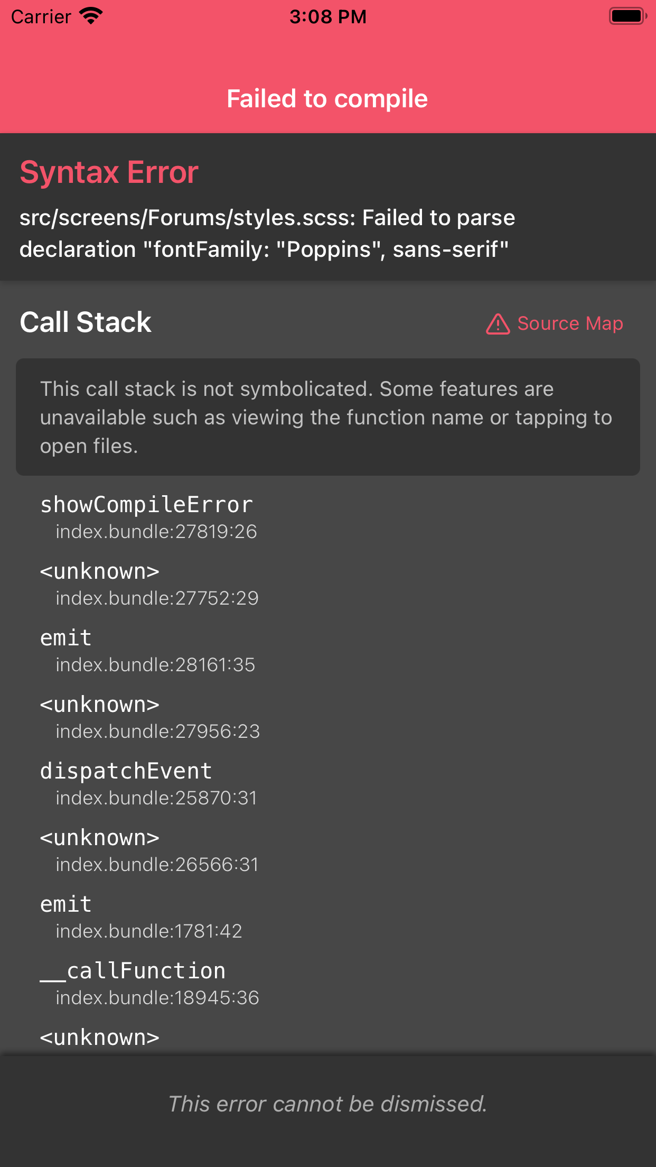Screen dimensions: 656x1167
Task: Tap the Carrier label in status bar
Action: 41,17
